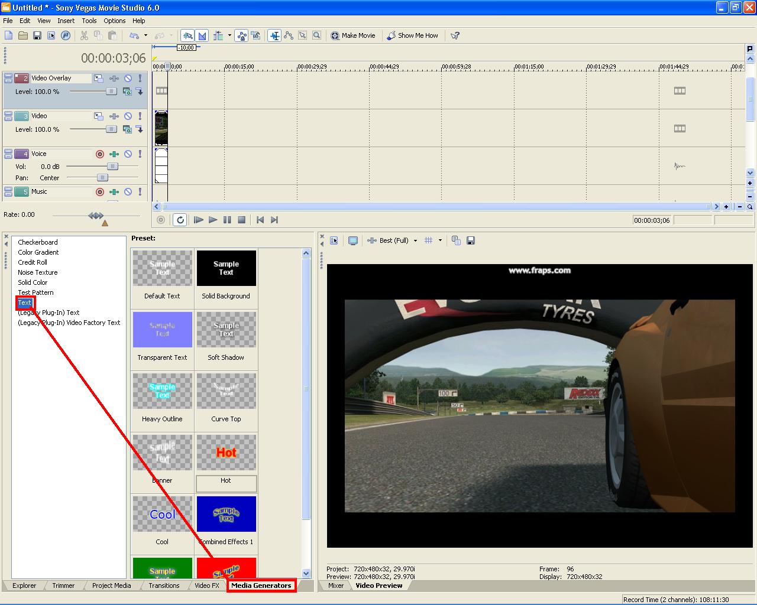The image size is (757, 605).
Task: Select the Envelope edit tool
Action: [289, 35]
